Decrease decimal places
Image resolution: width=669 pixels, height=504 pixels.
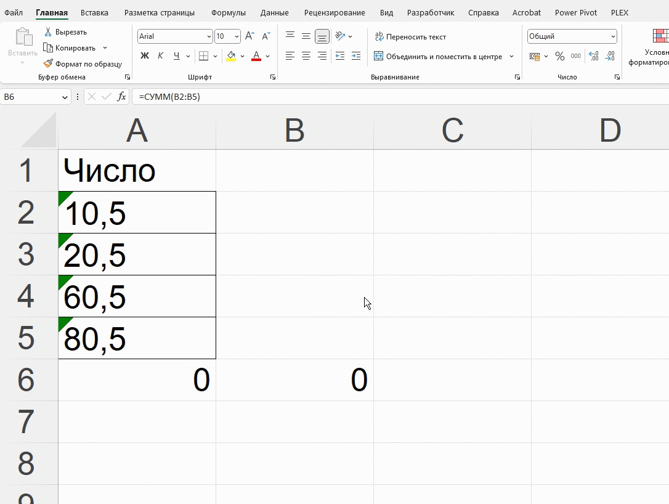(x=610, y=56)
